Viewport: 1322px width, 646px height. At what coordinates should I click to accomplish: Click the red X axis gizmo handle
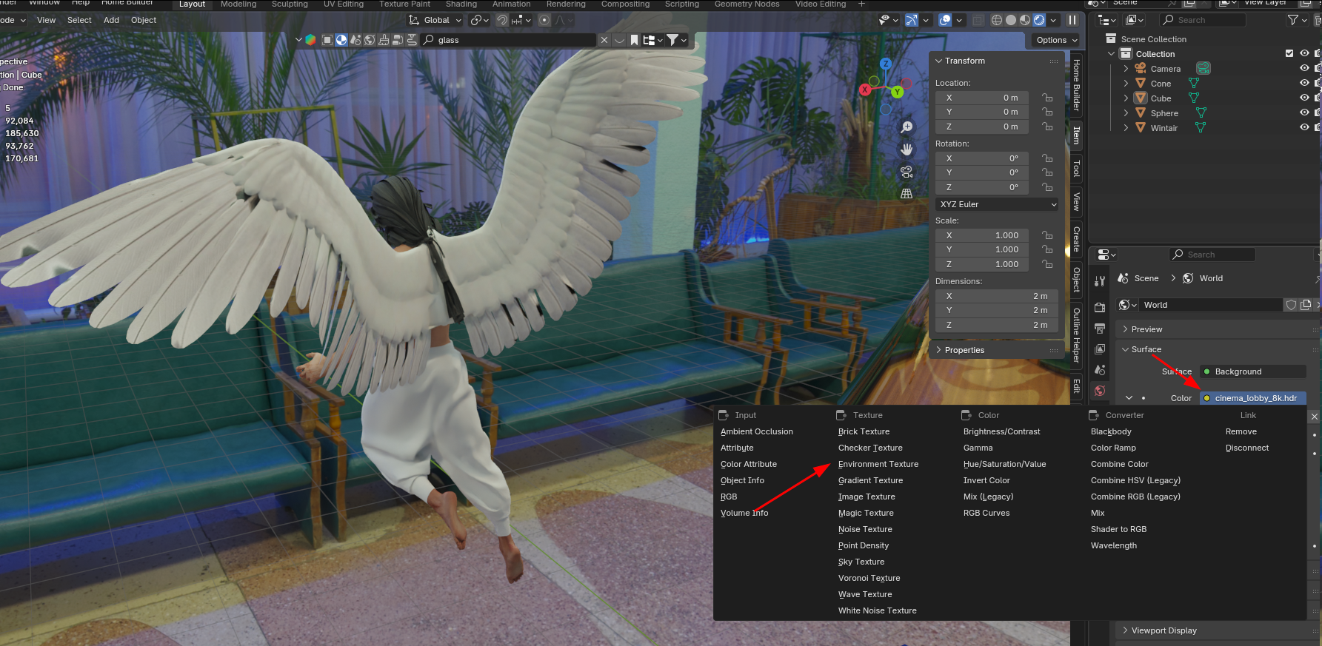click(864, 90)
